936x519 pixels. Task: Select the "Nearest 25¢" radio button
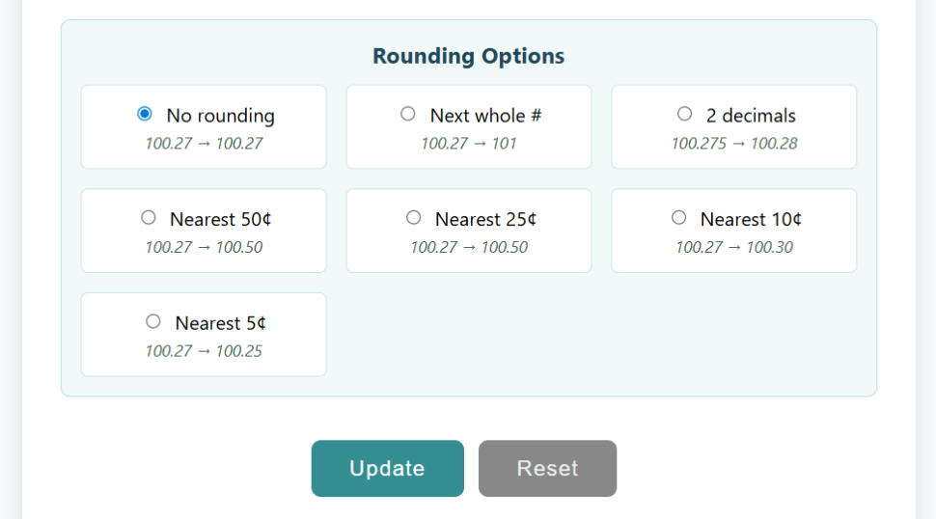pyautogui.click(x=414, y=218)
